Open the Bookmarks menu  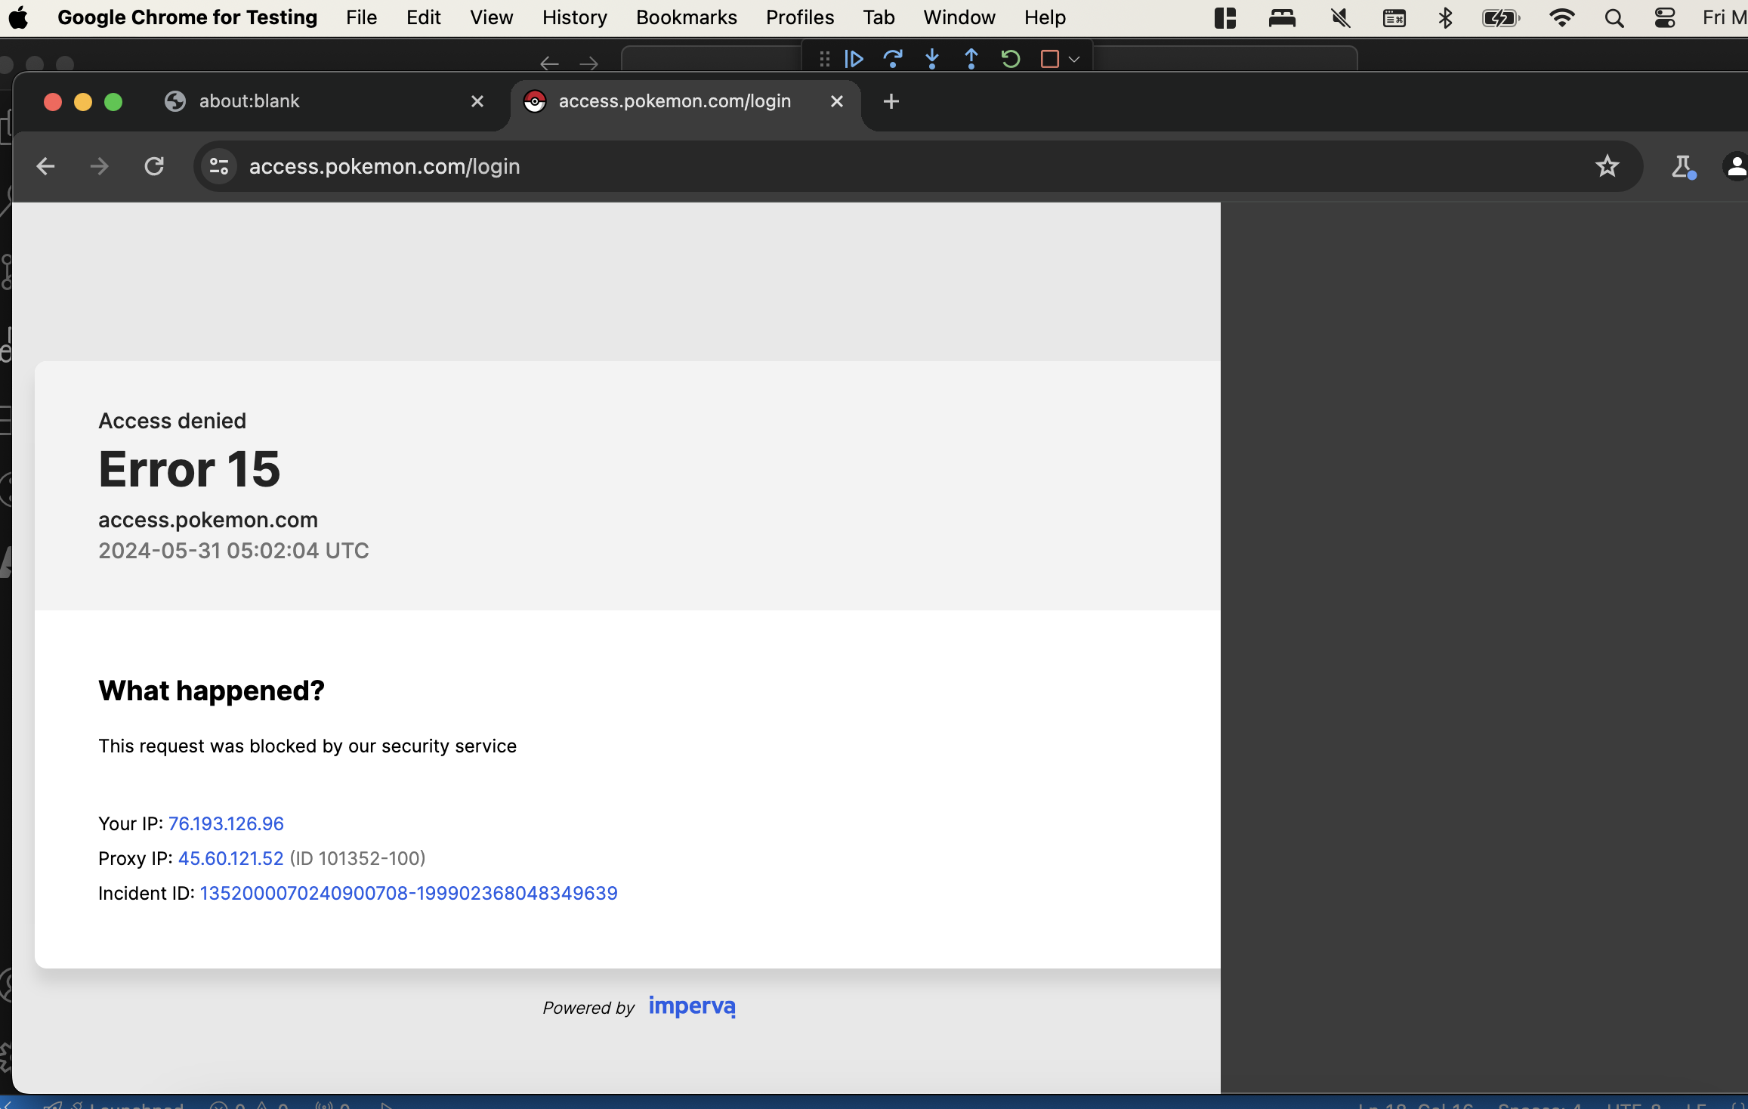(686, 17)
